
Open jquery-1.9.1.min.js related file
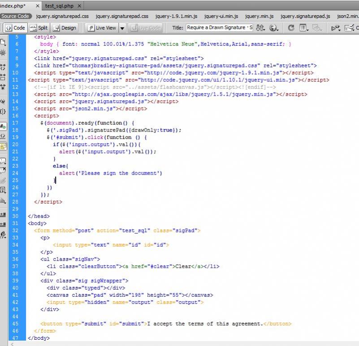pyautogui.click(x=176, y=16)
